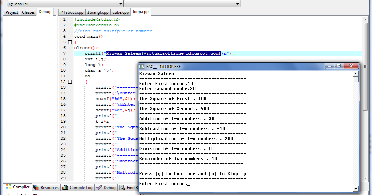Close the LOOP.EXE console window
The image size is (372, 195).
coord(351,66)
